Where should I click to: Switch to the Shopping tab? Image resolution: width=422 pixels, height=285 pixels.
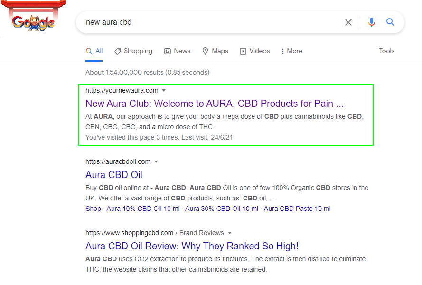click(x=133, y=51)
